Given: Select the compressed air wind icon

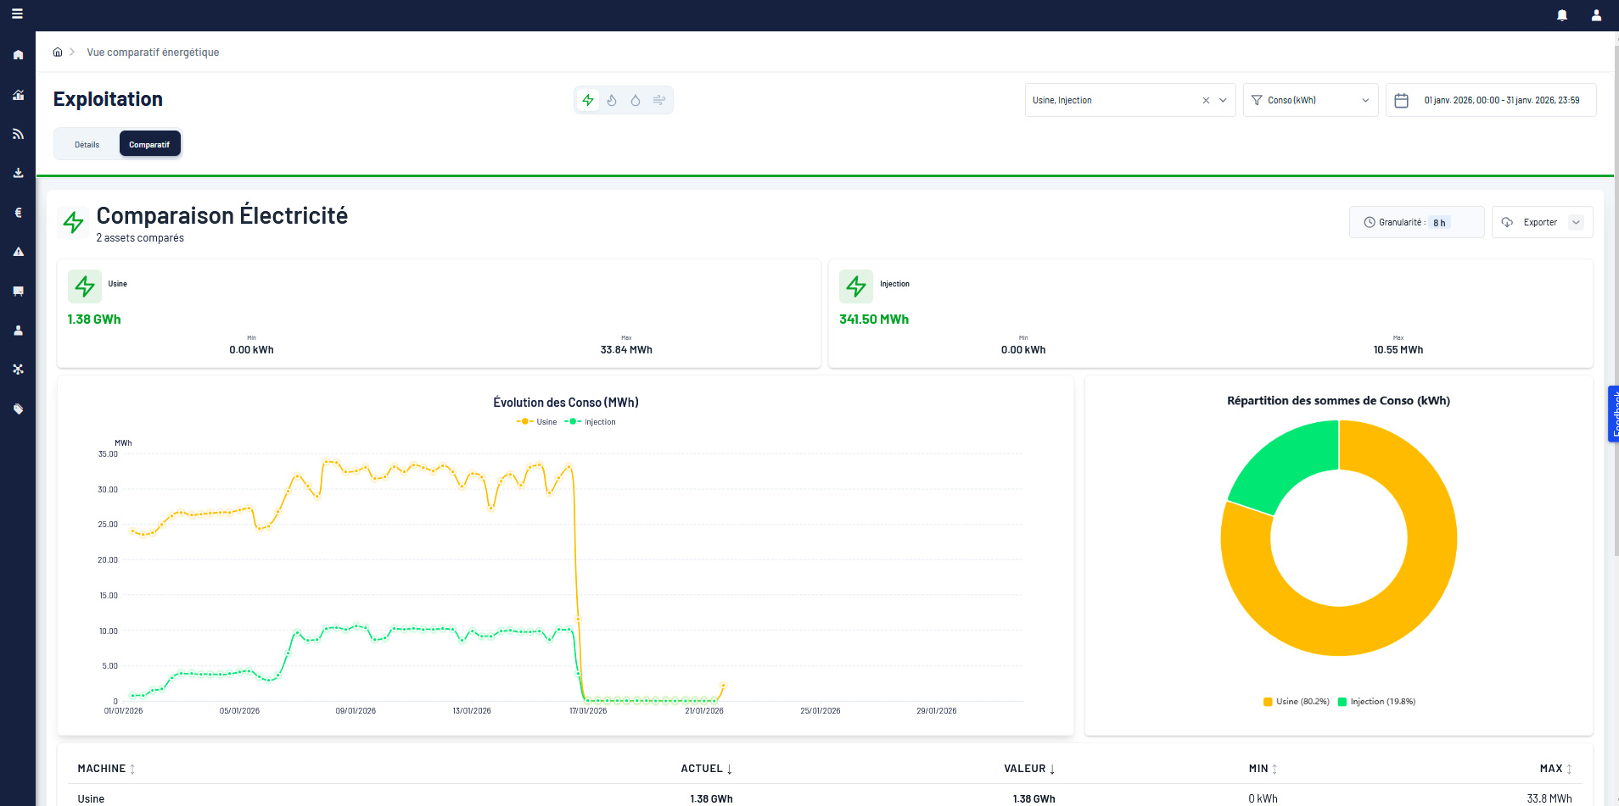Looking at the screenshot, I should coord(659,100).
